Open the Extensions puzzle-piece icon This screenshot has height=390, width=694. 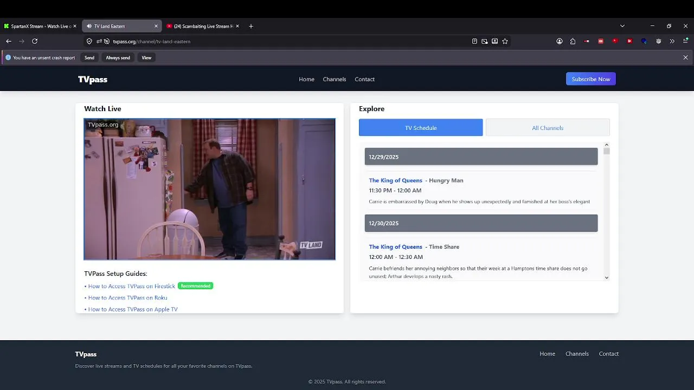pos(573,41)
